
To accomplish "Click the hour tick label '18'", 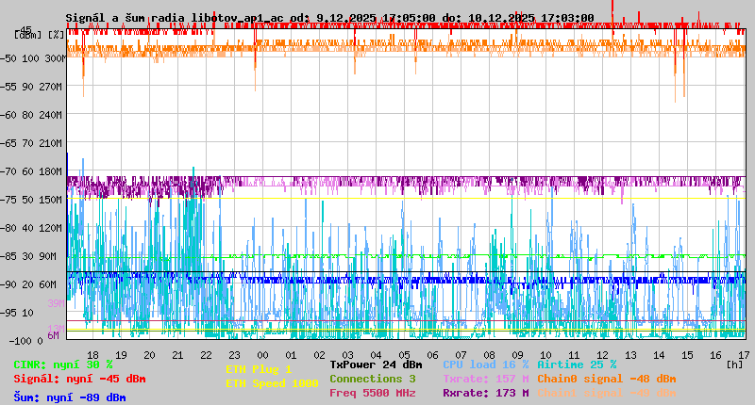I will pos(92,355).
